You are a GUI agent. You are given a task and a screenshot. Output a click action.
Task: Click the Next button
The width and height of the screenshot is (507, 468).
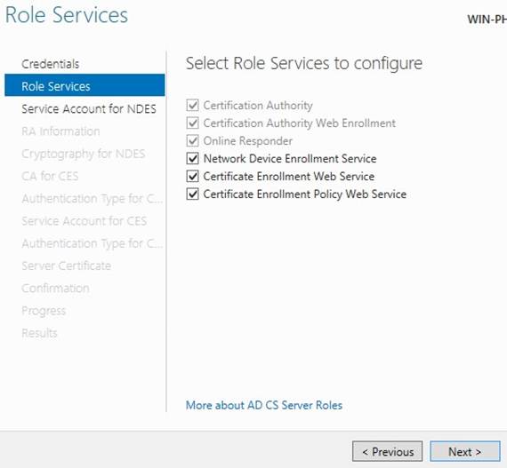[465, 451]
